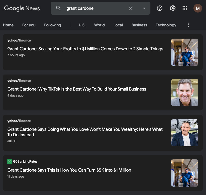Expand more sections with three-dot menu

(x=189, y=25)
